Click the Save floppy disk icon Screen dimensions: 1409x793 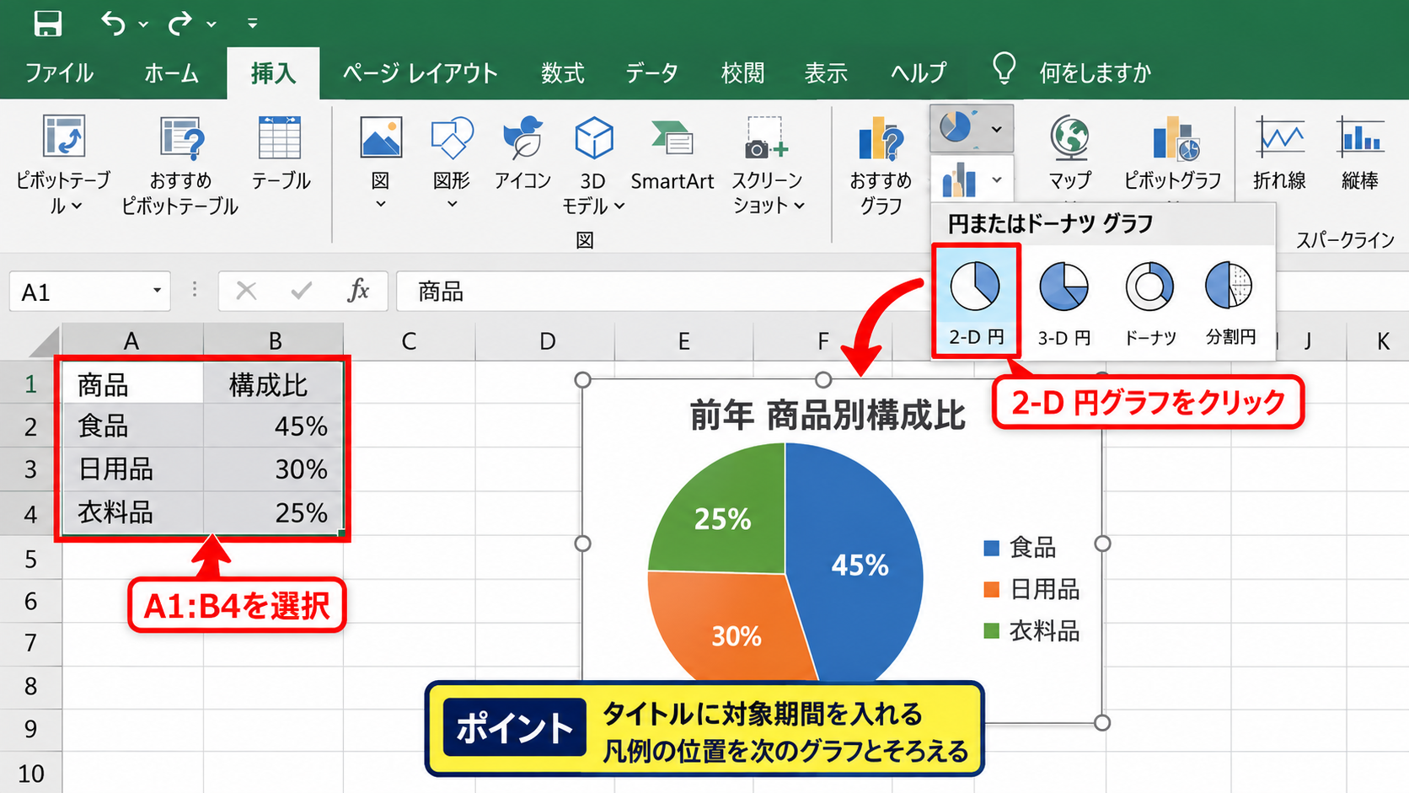(x=48, y=23)
